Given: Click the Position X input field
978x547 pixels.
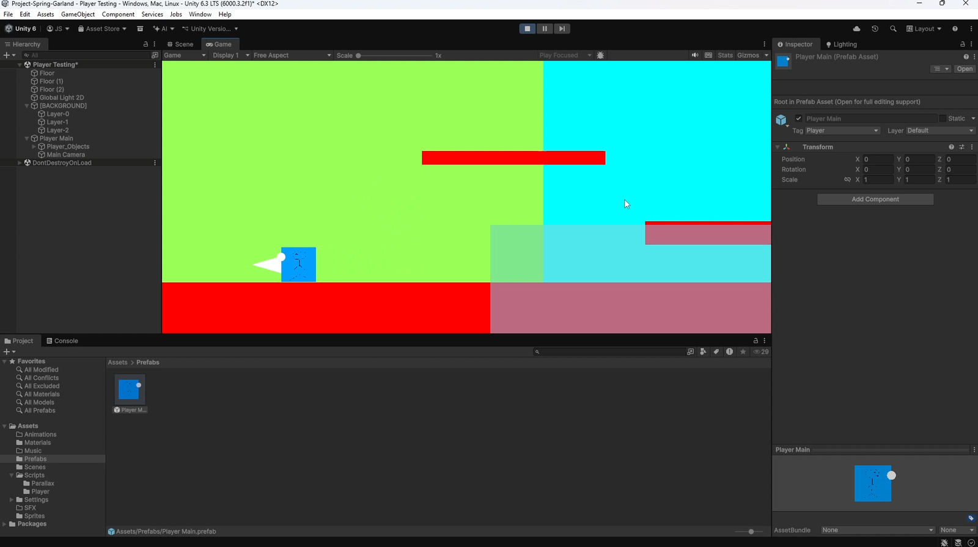Looking at the screenshot, I should (x=878, y=160).
